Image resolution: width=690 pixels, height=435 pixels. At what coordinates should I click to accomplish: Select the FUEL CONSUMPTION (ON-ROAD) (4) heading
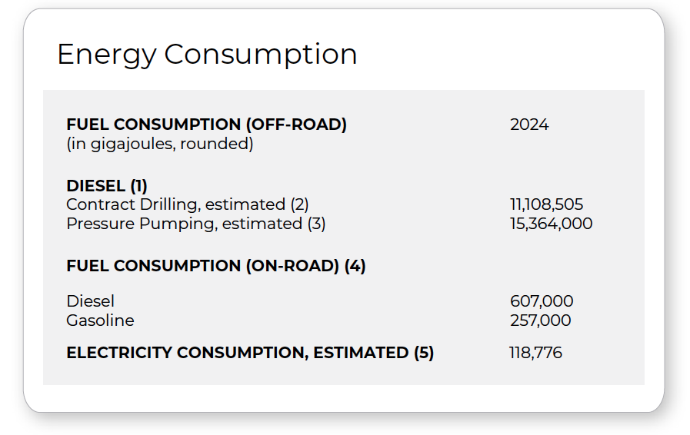[x=216, y=266]
